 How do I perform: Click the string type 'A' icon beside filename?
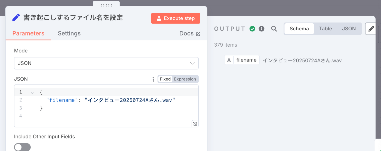pos(229,60)
